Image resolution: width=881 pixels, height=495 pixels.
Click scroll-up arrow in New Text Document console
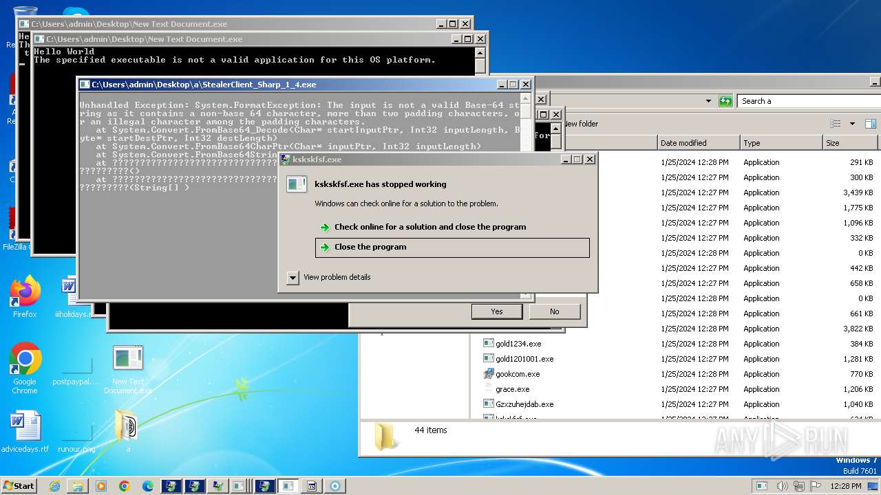click(x=480, y=52)
